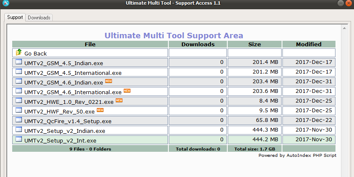Click file icon beside UMTv2_GSM_4.5_International.exe
The width and height of the screenshot is (354, 177).
[19, 71]
